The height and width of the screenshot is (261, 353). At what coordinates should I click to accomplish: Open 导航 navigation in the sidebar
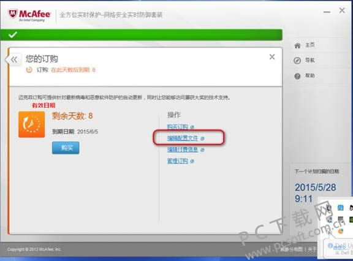(304, 61)
